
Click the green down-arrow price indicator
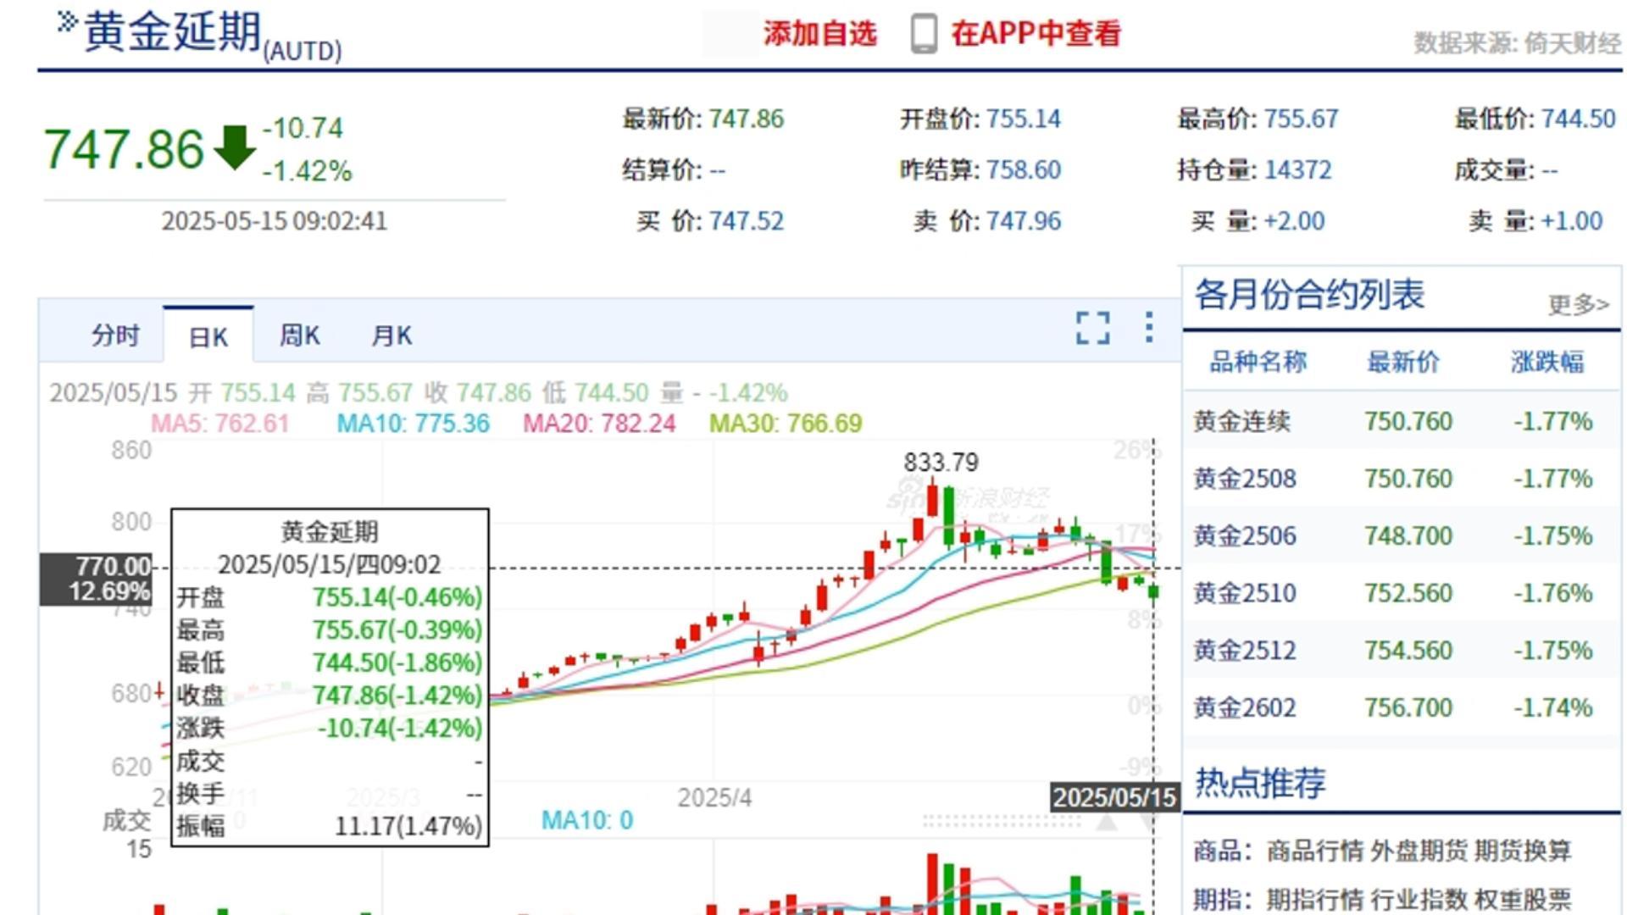[235, 148]
